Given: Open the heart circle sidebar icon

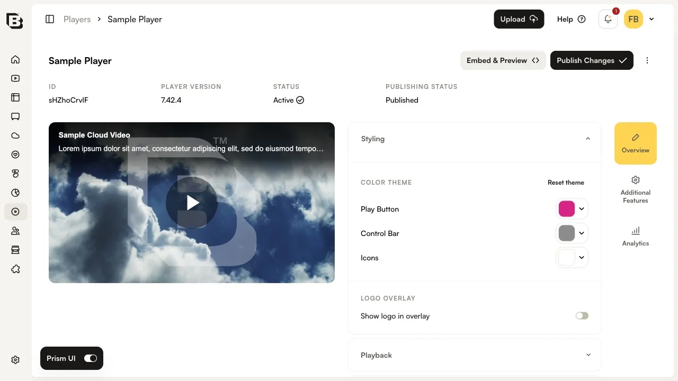Looking at the screenshot, I should tap(15, 155).
